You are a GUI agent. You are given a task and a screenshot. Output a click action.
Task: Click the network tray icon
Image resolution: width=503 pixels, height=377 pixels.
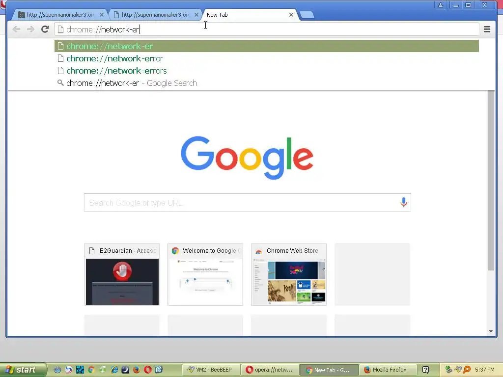pos(448,370)
